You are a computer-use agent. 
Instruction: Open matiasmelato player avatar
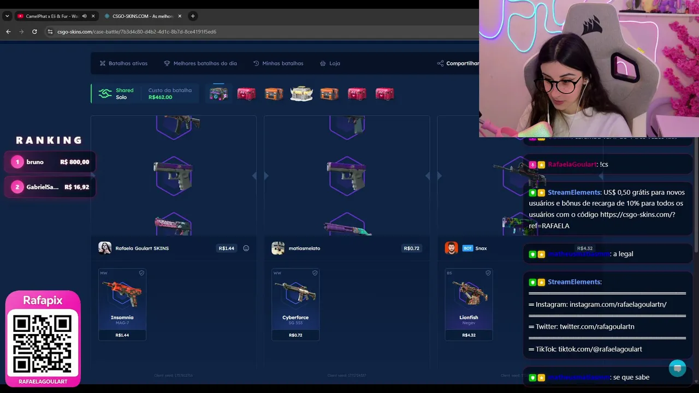coord(278,248)
